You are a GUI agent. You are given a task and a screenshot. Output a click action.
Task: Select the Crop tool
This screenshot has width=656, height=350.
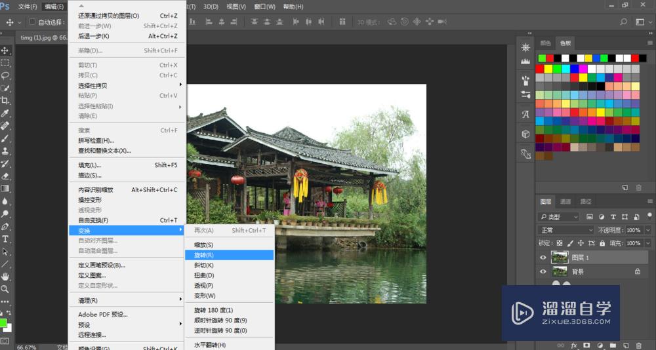5,100
